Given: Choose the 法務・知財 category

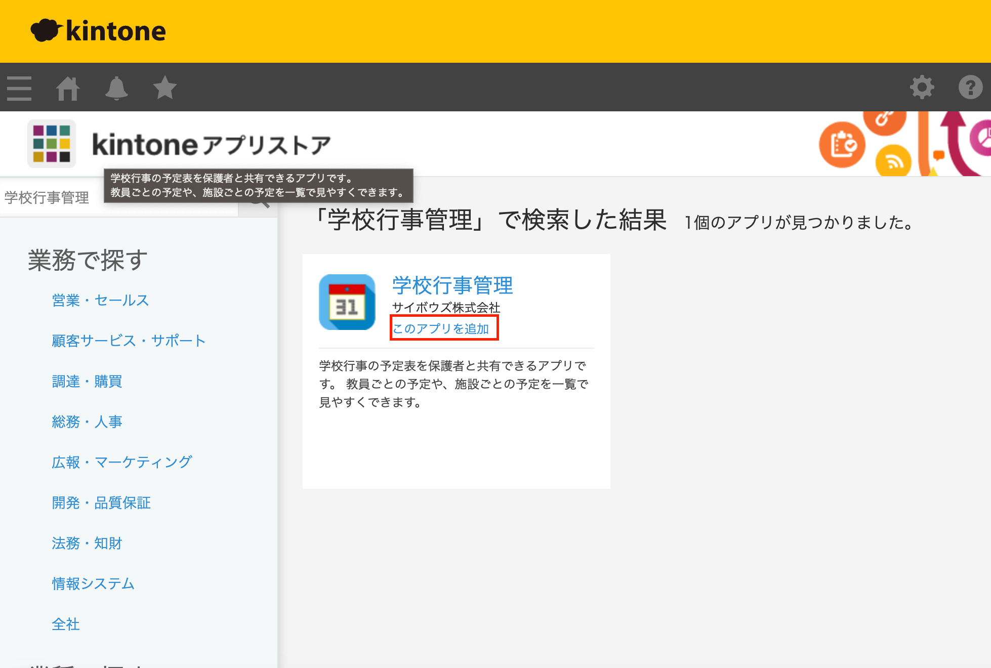Looking at the screenshot, I should click(x=87, y=543).
